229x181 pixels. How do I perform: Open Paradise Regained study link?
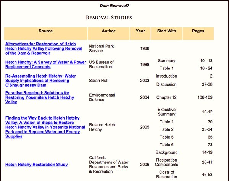pos(40,97)
